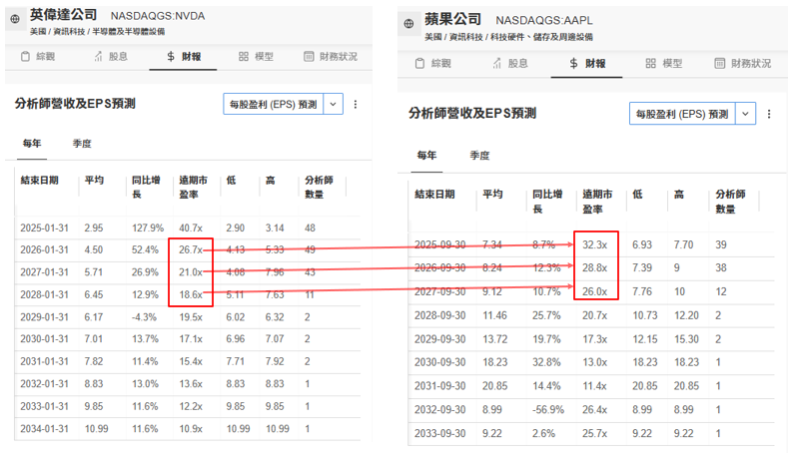
Task: Open 綜觀 tab in the Apple panel
Action: (x=432, y=63)
